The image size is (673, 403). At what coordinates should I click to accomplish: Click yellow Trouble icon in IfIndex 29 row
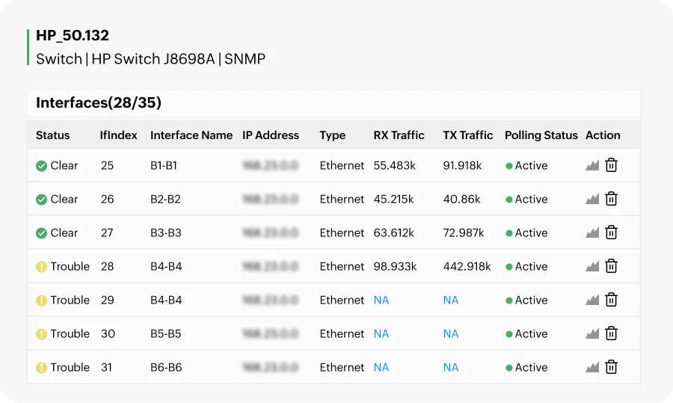41,300
